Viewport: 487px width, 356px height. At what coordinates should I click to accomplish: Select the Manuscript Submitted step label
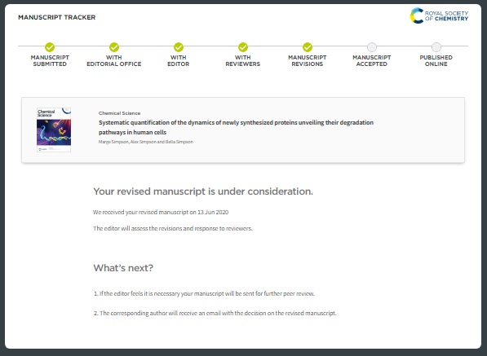(50, 61)
